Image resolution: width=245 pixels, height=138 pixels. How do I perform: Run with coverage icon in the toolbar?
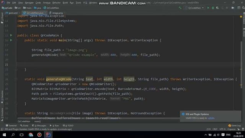[x=217, y=8]
